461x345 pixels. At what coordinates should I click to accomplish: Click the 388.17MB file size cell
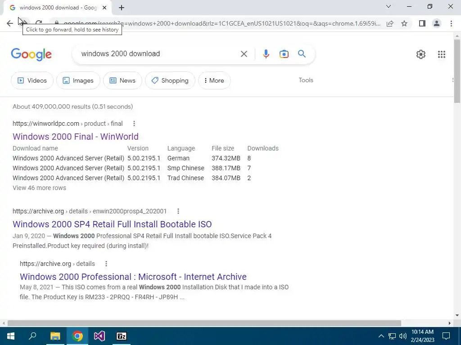point(226,168)
